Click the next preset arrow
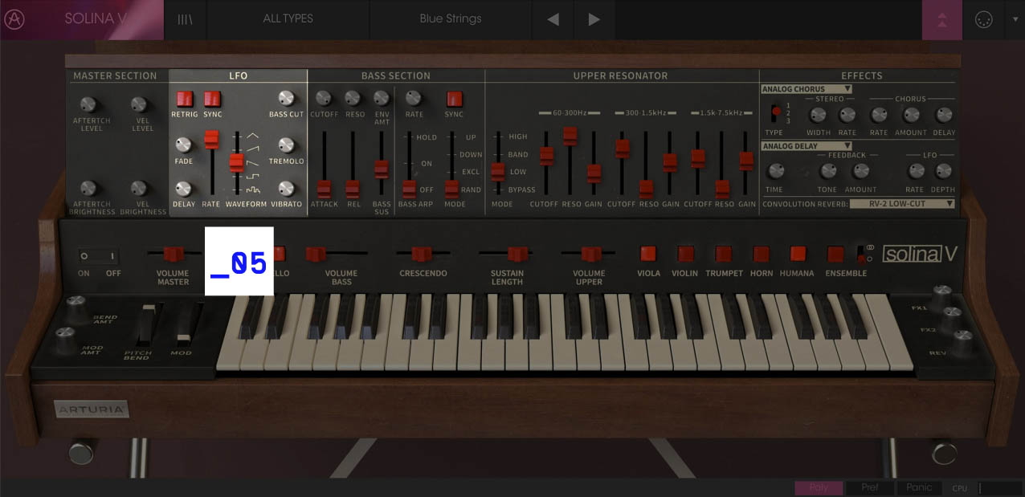 [594, 19]
